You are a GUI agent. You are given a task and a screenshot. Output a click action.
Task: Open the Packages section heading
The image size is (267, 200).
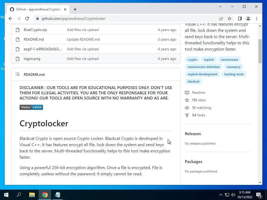(x=194, y=161)
